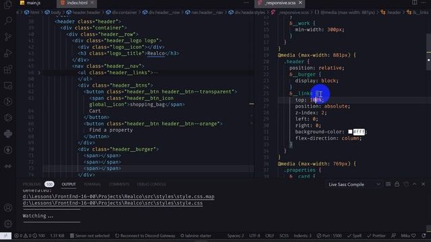The image size is (431, 242).
Task: Click errors and warnings count in status bar
Action: [x=30, y=235]
